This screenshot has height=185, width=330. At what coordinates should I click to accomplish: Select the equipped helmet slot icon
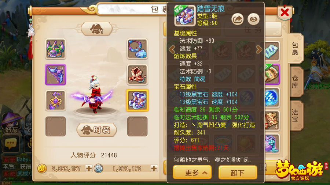coord(56,49)
